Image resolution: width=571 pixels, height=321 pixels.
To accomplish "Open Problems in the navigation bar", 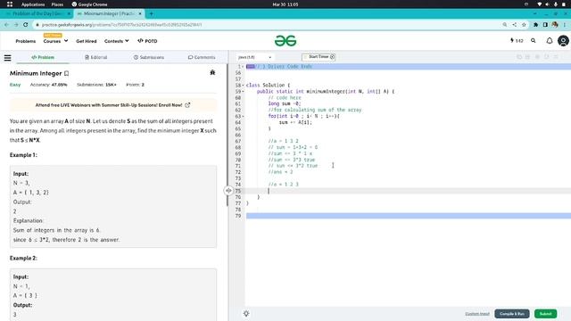I will (x=26, y=41).
